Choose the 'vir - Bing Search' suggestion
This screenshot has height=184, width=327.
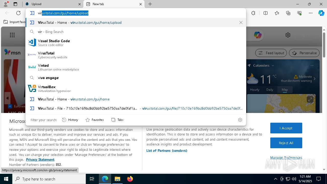(x=136, y=32)
